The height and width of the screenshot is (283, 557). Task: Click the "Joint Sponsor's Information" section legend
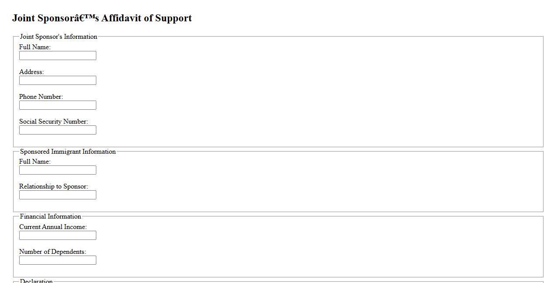point(58,37)
